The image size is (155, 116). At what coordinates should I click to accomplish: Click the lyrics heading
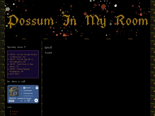[48, 48]
